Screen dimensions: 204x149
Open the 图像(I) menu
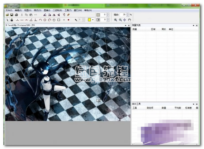pos(47,10)
